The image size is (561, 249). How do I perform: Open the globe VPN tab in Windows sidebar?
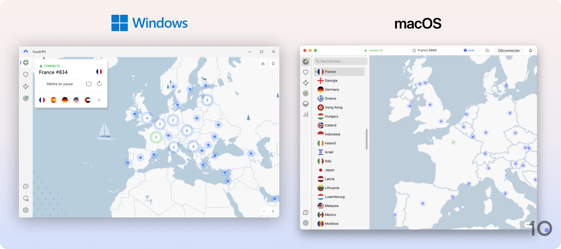pos(25,62)
